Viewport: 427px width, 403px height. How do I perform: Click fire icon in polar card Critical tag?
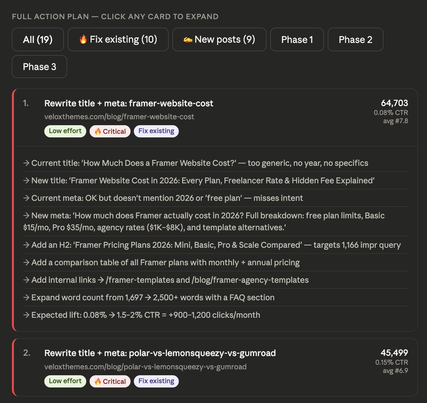point(98,381)
